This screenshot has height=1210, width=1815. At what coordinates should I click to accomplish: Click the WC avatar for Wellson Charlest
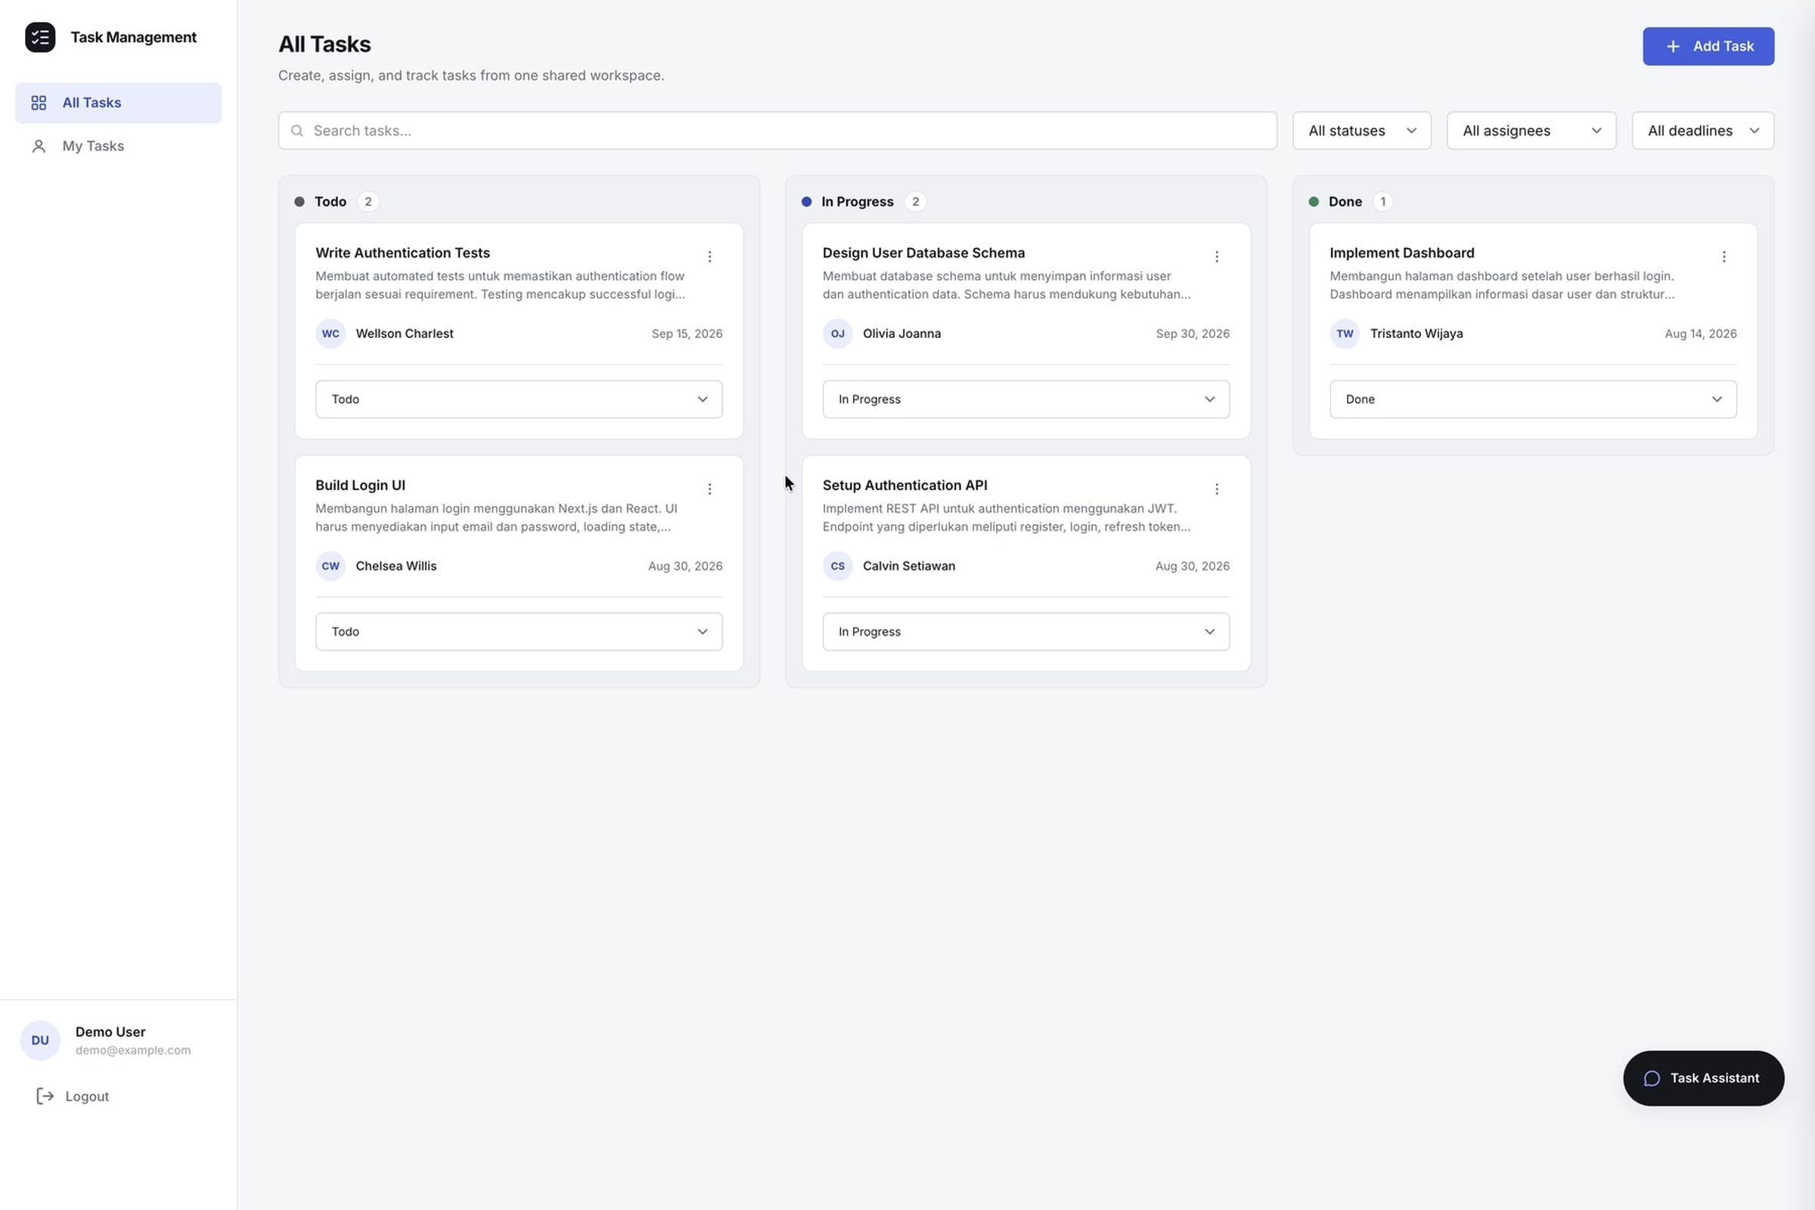(330, 334)
